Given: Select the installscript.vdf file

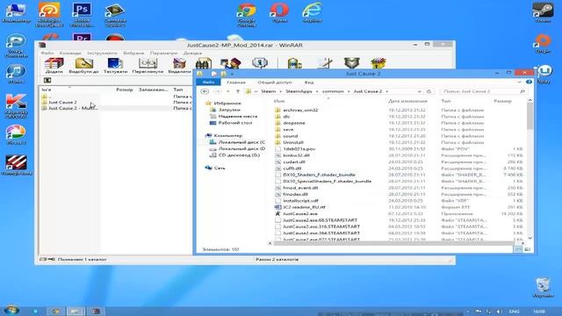Looking at the screenshot, I should pyautogui.click(x=300, y=201).
